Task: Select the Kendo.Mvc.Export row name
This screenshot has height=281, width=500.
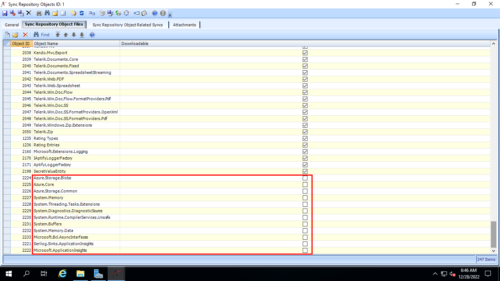Action: point(51,53)
